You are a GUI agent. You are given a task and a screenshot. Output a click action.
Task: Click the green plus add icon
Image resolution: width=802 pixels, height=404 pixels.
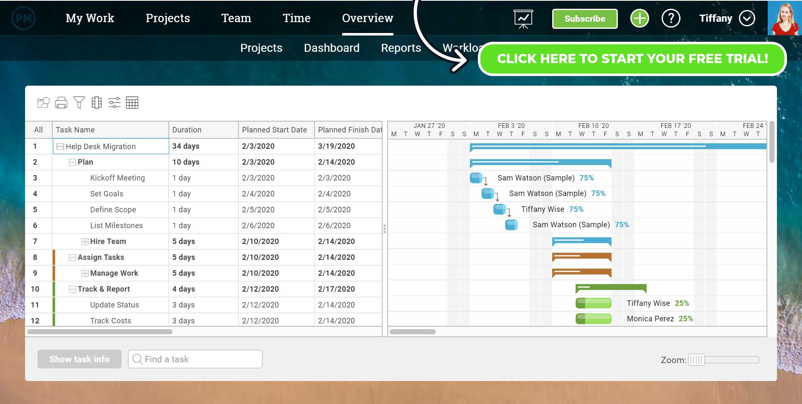pos(640,19)
